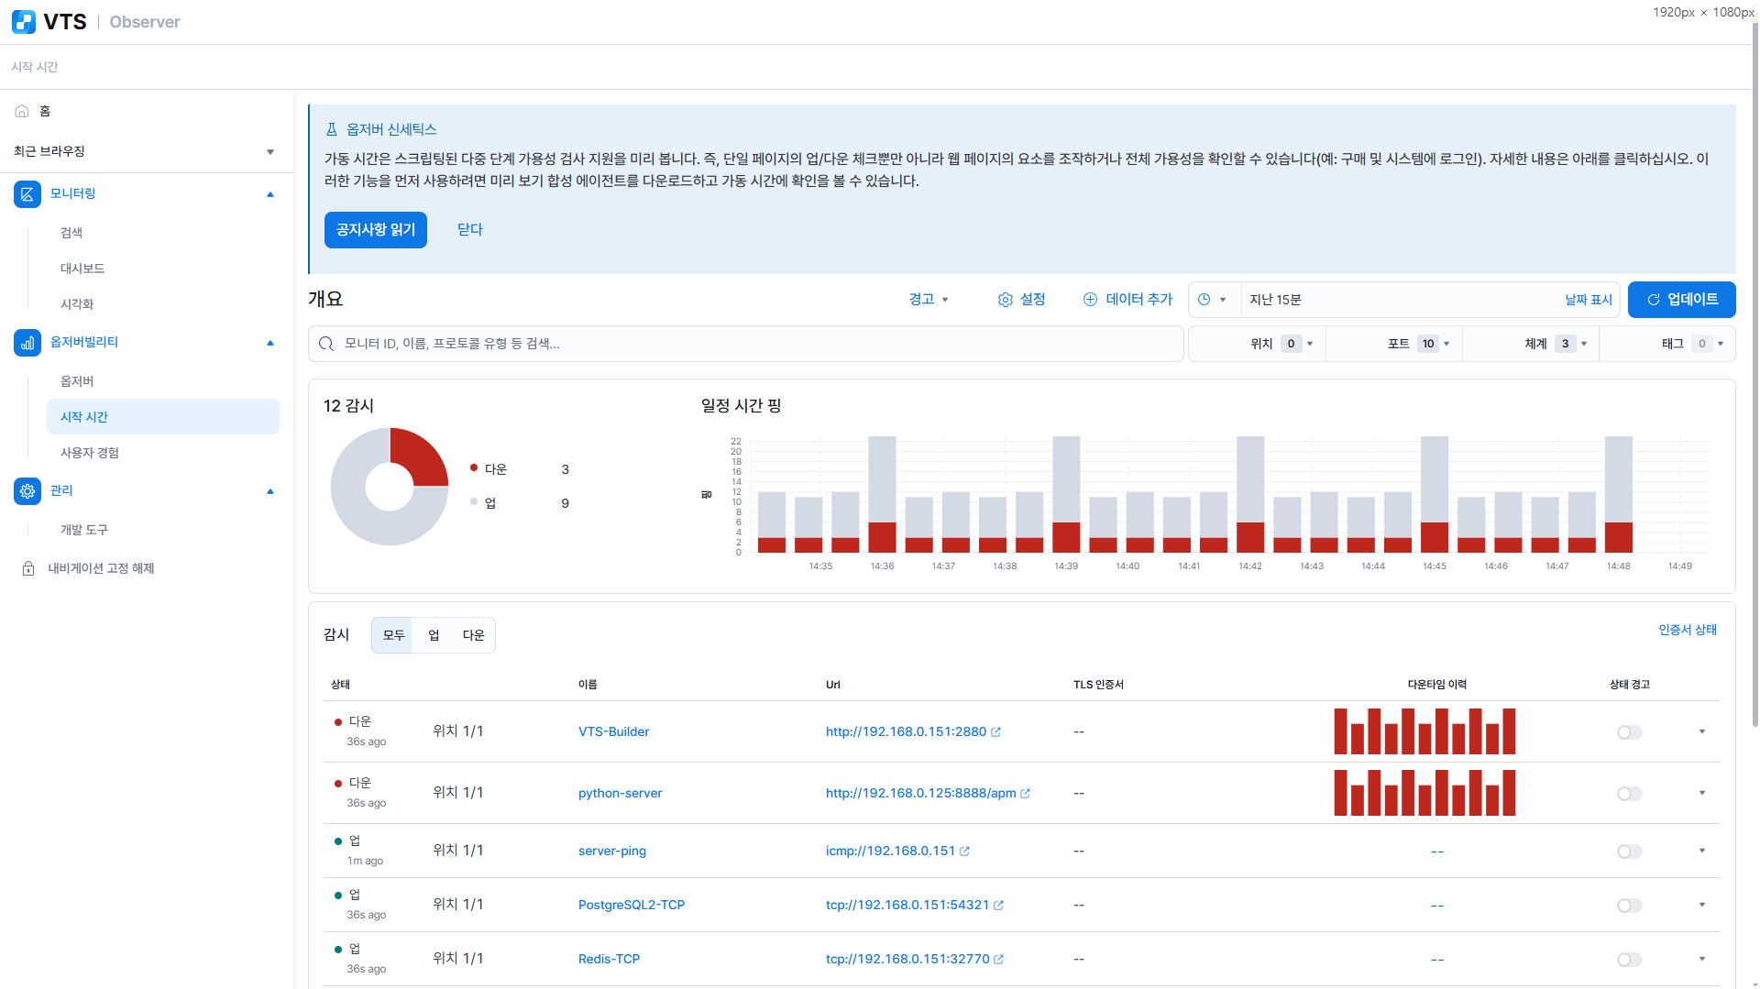Click the 공지사항 읽기 button

376,230
